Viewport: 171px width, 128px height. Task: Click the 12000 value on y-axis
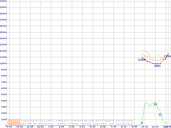(x=4, y=51)
